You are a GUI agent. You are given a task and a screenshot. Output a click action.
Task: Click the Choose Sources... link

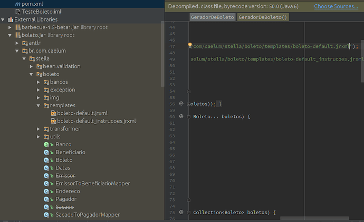tap(336, 6)
